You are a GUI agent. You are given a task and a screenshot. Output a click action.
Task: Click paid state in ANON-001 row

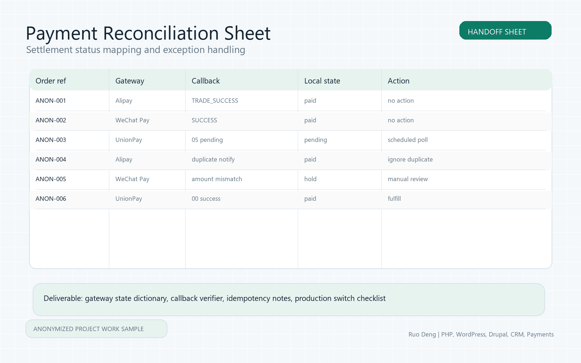pyautogui.click(x=310, y=101)
